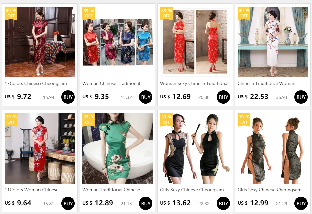Click BUY button for the 9.35 dress

click(x=146, y=97)
